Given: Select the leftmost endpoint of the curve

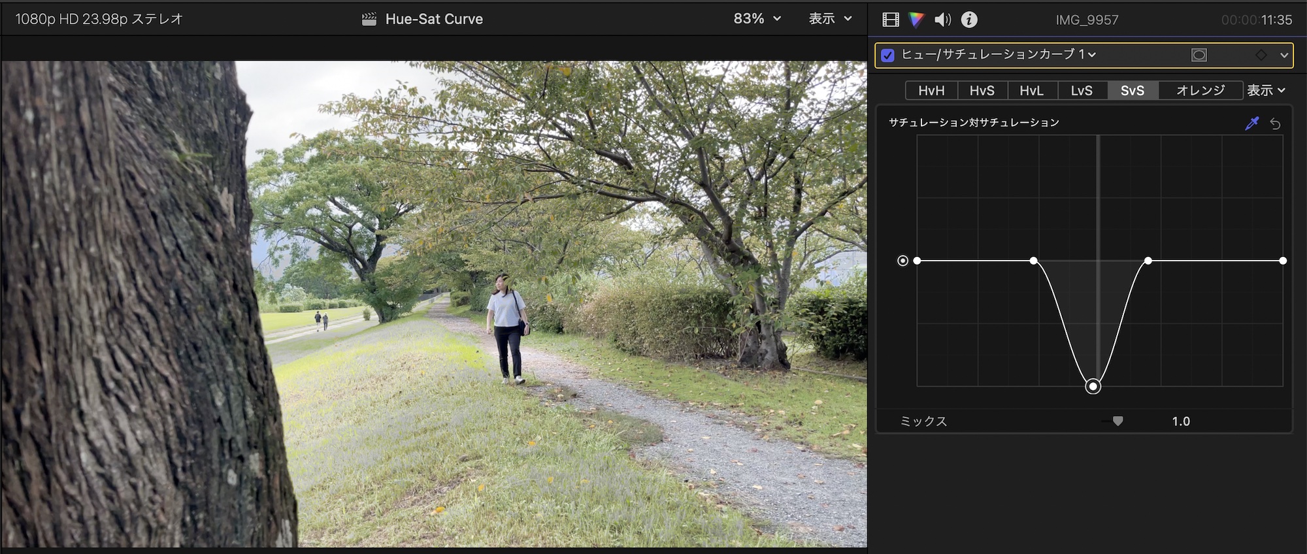Looking at the screenshot, I should [x=917, y=261].
